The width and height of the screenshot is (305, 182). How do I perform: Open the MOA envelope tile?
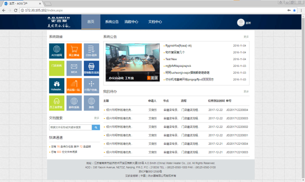coord(74,68)
